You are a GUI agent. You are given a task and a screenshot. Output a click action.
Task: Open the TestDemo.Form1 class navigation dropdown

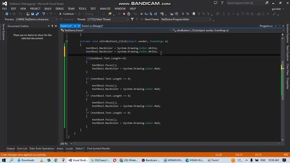click(x=116, y=30)
